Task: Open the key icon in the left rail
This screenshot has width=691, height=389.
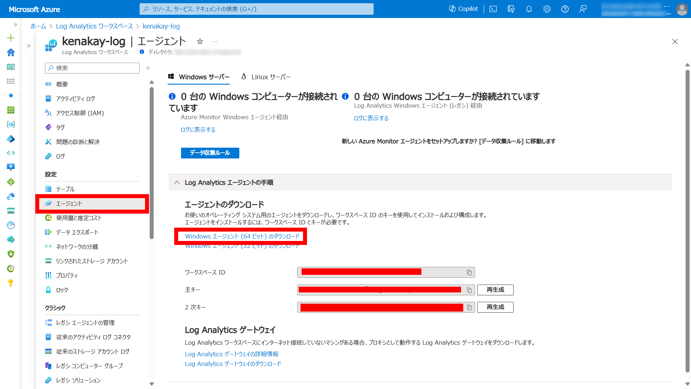Action: (x=11, y=283)
